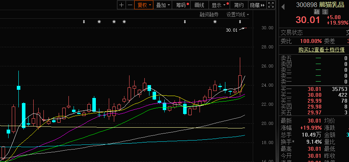
Task: Click the minus zoom-out chart button
Action: (130, 5)
